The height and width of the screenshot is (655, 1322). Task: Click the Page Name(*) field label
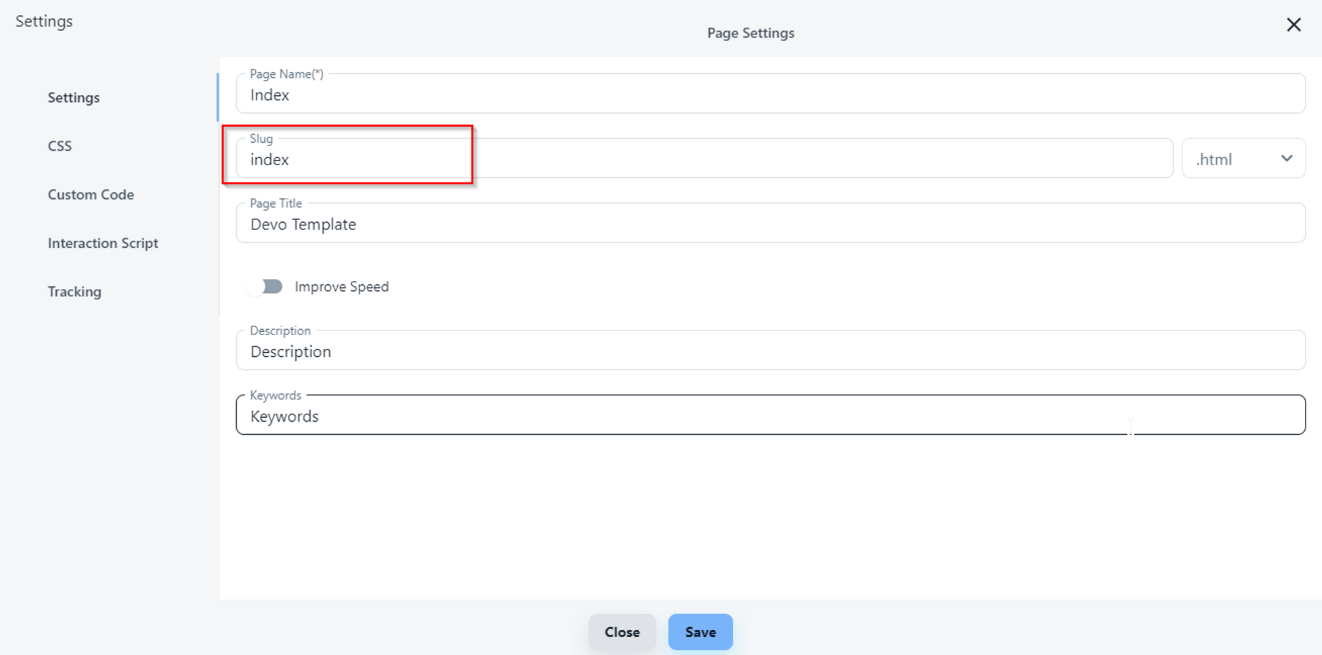pos(286,74)
